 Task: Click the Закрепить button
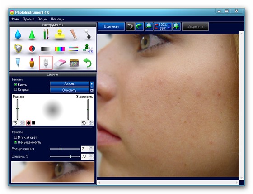pos(195,26)
